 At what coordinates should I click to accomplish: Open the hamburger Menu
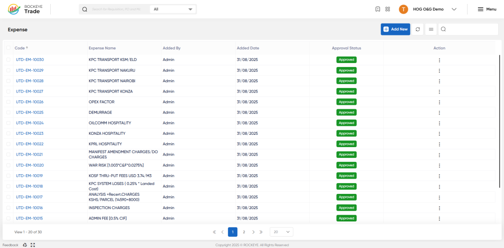pyautogui.click(x=487, y=9)
